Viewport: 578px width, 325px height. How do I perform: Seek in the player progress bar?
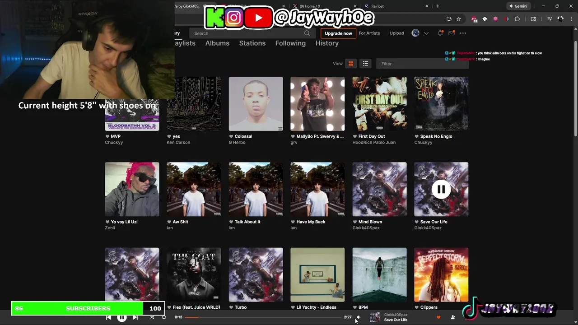pos(263,317)
